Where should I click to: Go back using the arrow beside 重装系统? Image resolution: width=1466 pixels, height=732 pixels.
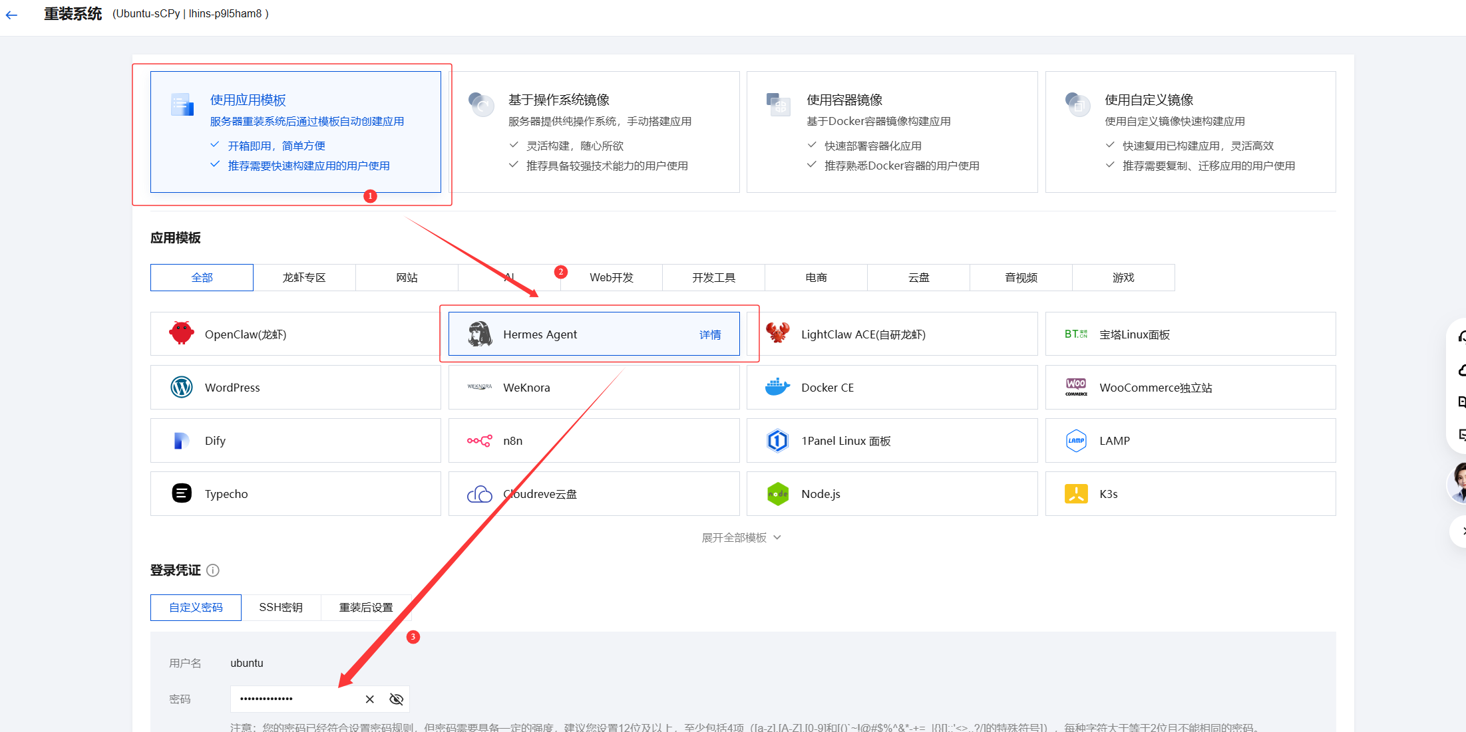[x=12, y=15]
